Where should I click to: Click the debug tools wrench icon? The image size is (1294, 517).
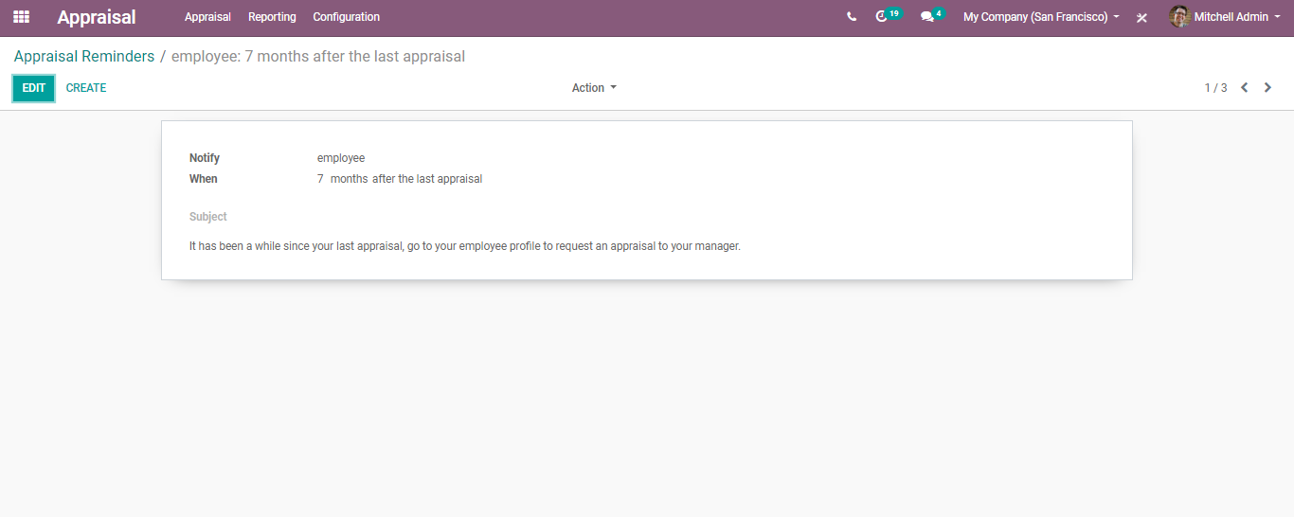click(x=1142, y=17)
